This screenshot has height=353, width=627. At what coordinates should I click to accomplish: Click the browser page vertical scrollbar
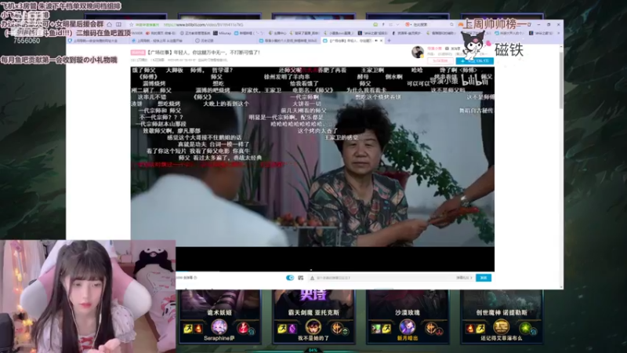[561, 80]
